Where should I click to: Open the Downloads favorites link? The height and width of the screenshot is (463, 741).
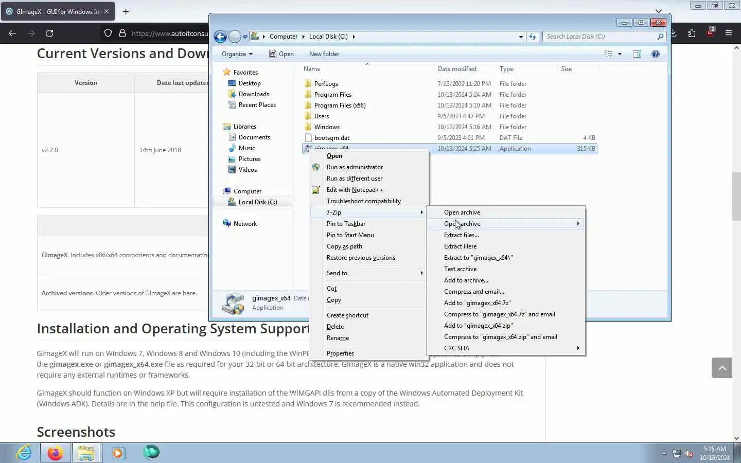[x=254, y=94]
